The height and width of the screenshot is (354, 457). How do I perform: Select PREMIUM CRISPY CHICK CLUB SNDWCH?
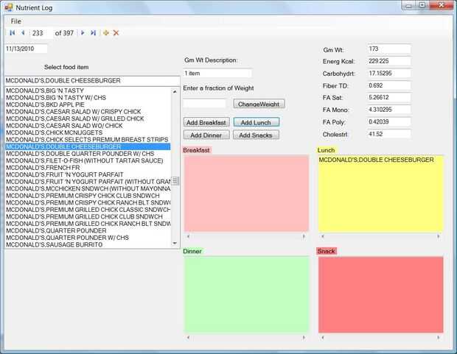point(88,196)
